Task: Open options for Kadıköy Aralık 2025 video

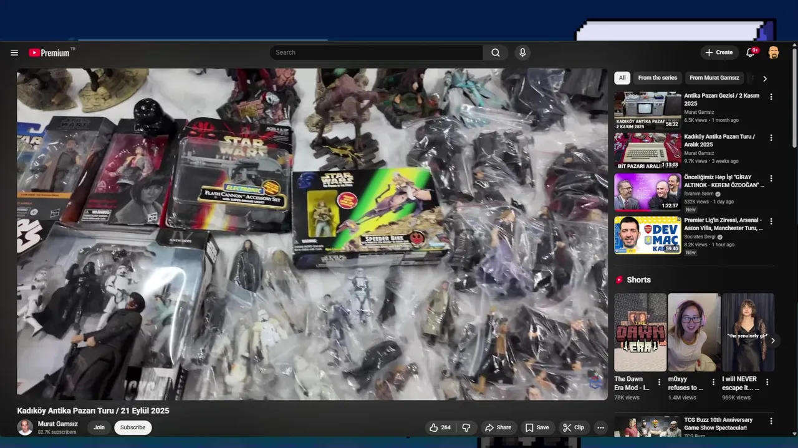Action: click(771, 138)
